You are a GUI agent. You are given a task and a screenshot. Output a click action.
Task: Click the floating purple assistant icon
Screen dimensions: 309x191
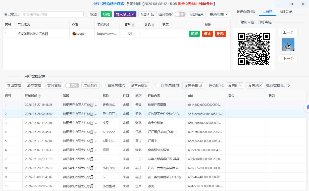(x=307, y=107)
